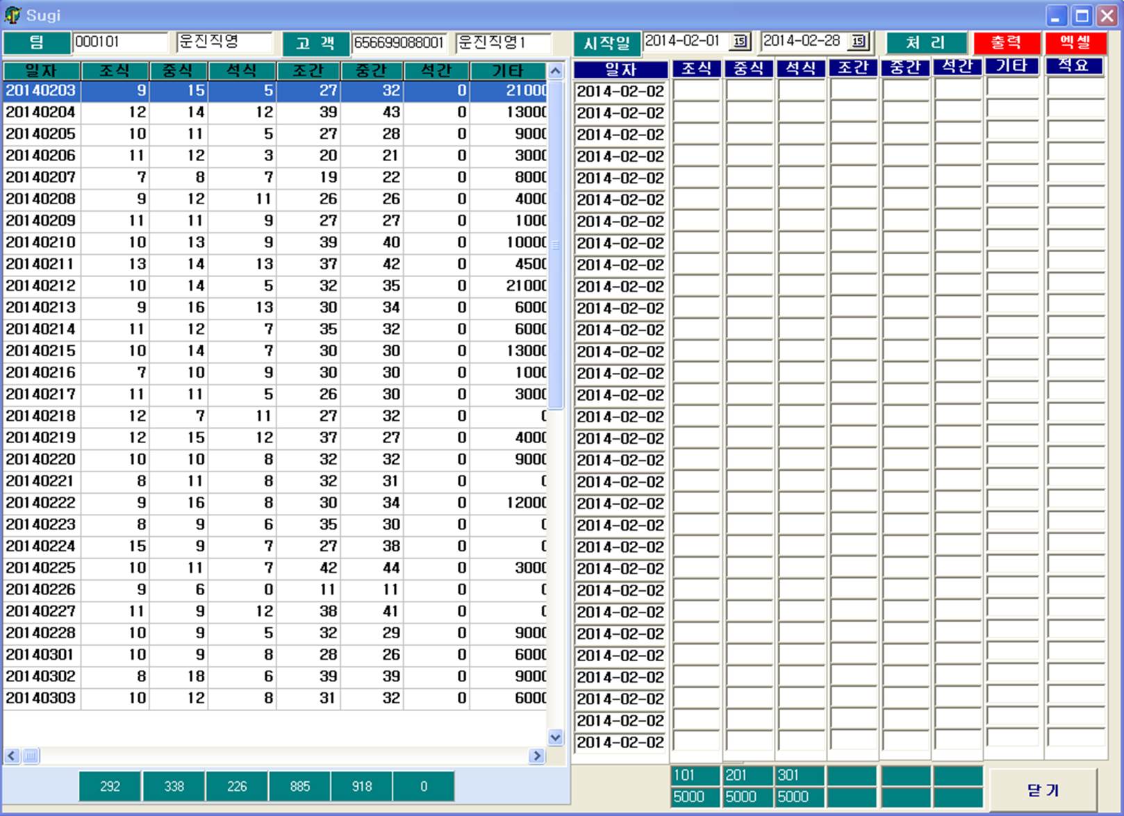Click the 고객 customer button
The height and width of the screenshot is (816, 1124).
tap(315, 43)
